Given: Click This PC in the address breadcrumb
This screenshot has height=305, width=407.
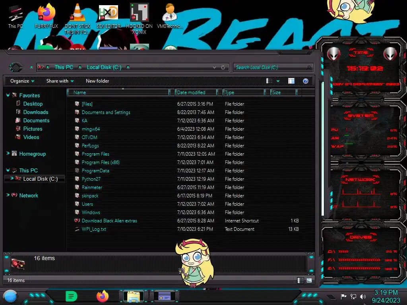Looking at the screenshot, I should click(64, 67).
